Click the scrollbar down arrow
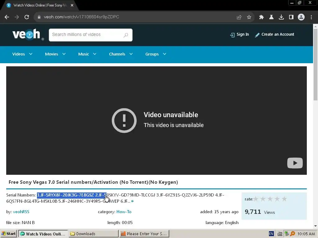318x238 pixels. 316,226
